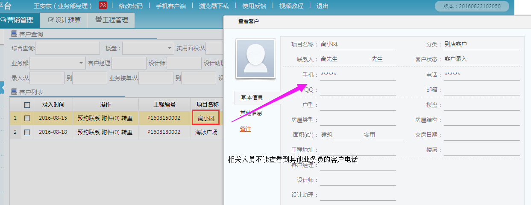Open the 备注 section link

246,129
